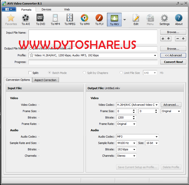Remove input file with minus button
Viewport: 189px width, 185px height.
[x=178, y=39]
